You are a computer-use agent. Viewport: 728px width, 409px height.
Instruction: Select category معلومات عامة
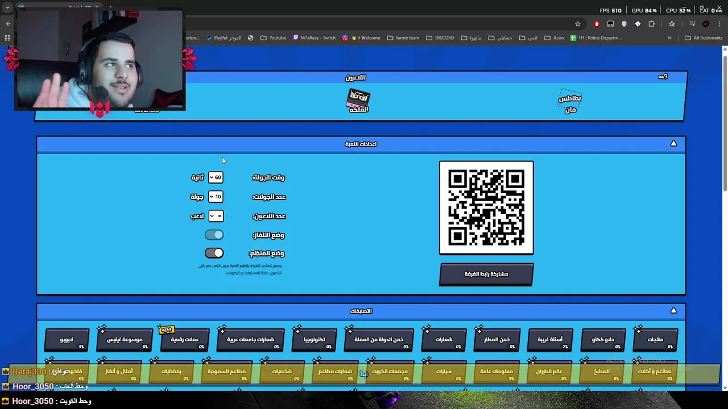(x=497, y=371)
